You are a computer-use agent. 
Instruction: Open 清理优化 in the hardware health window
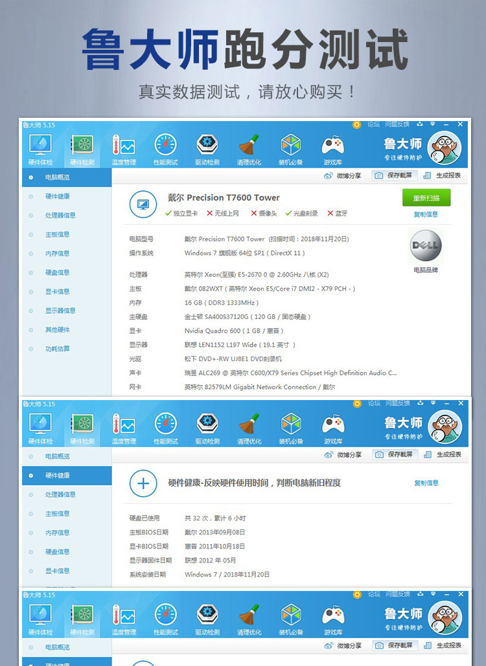coord(249,428)
